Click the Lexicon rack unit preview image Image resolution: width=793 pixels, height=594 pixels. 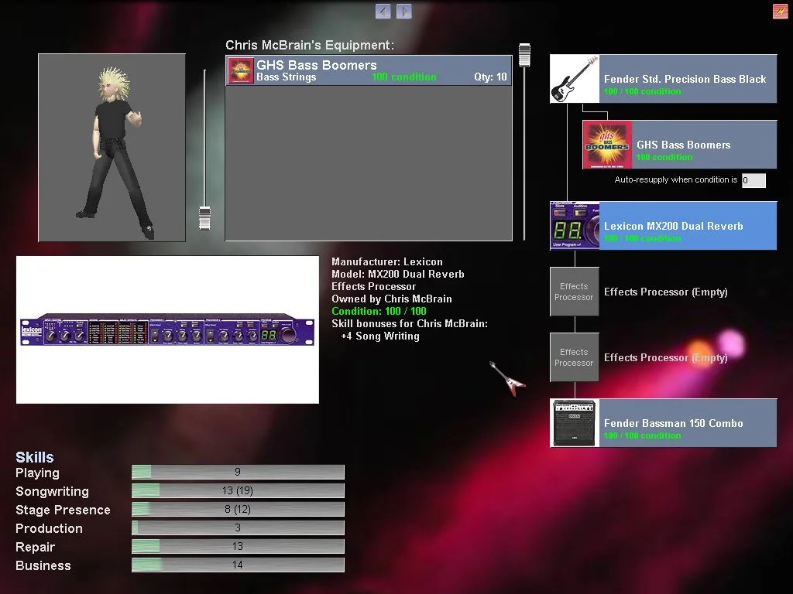pyautogui.click(x=167, y=329)
